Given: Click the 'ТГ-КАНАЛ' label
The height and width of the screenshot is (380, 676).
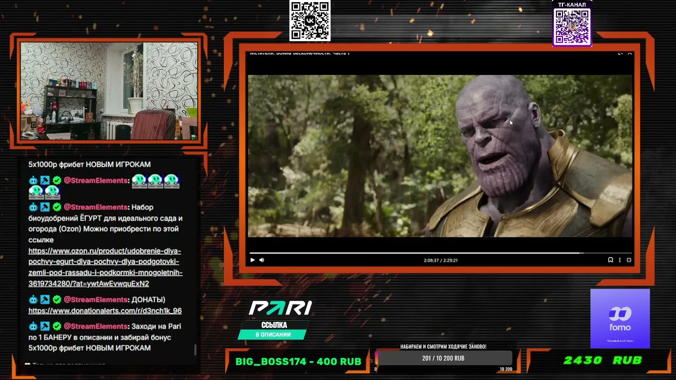Looking at the screenshot, I should (x=572, y=5).
